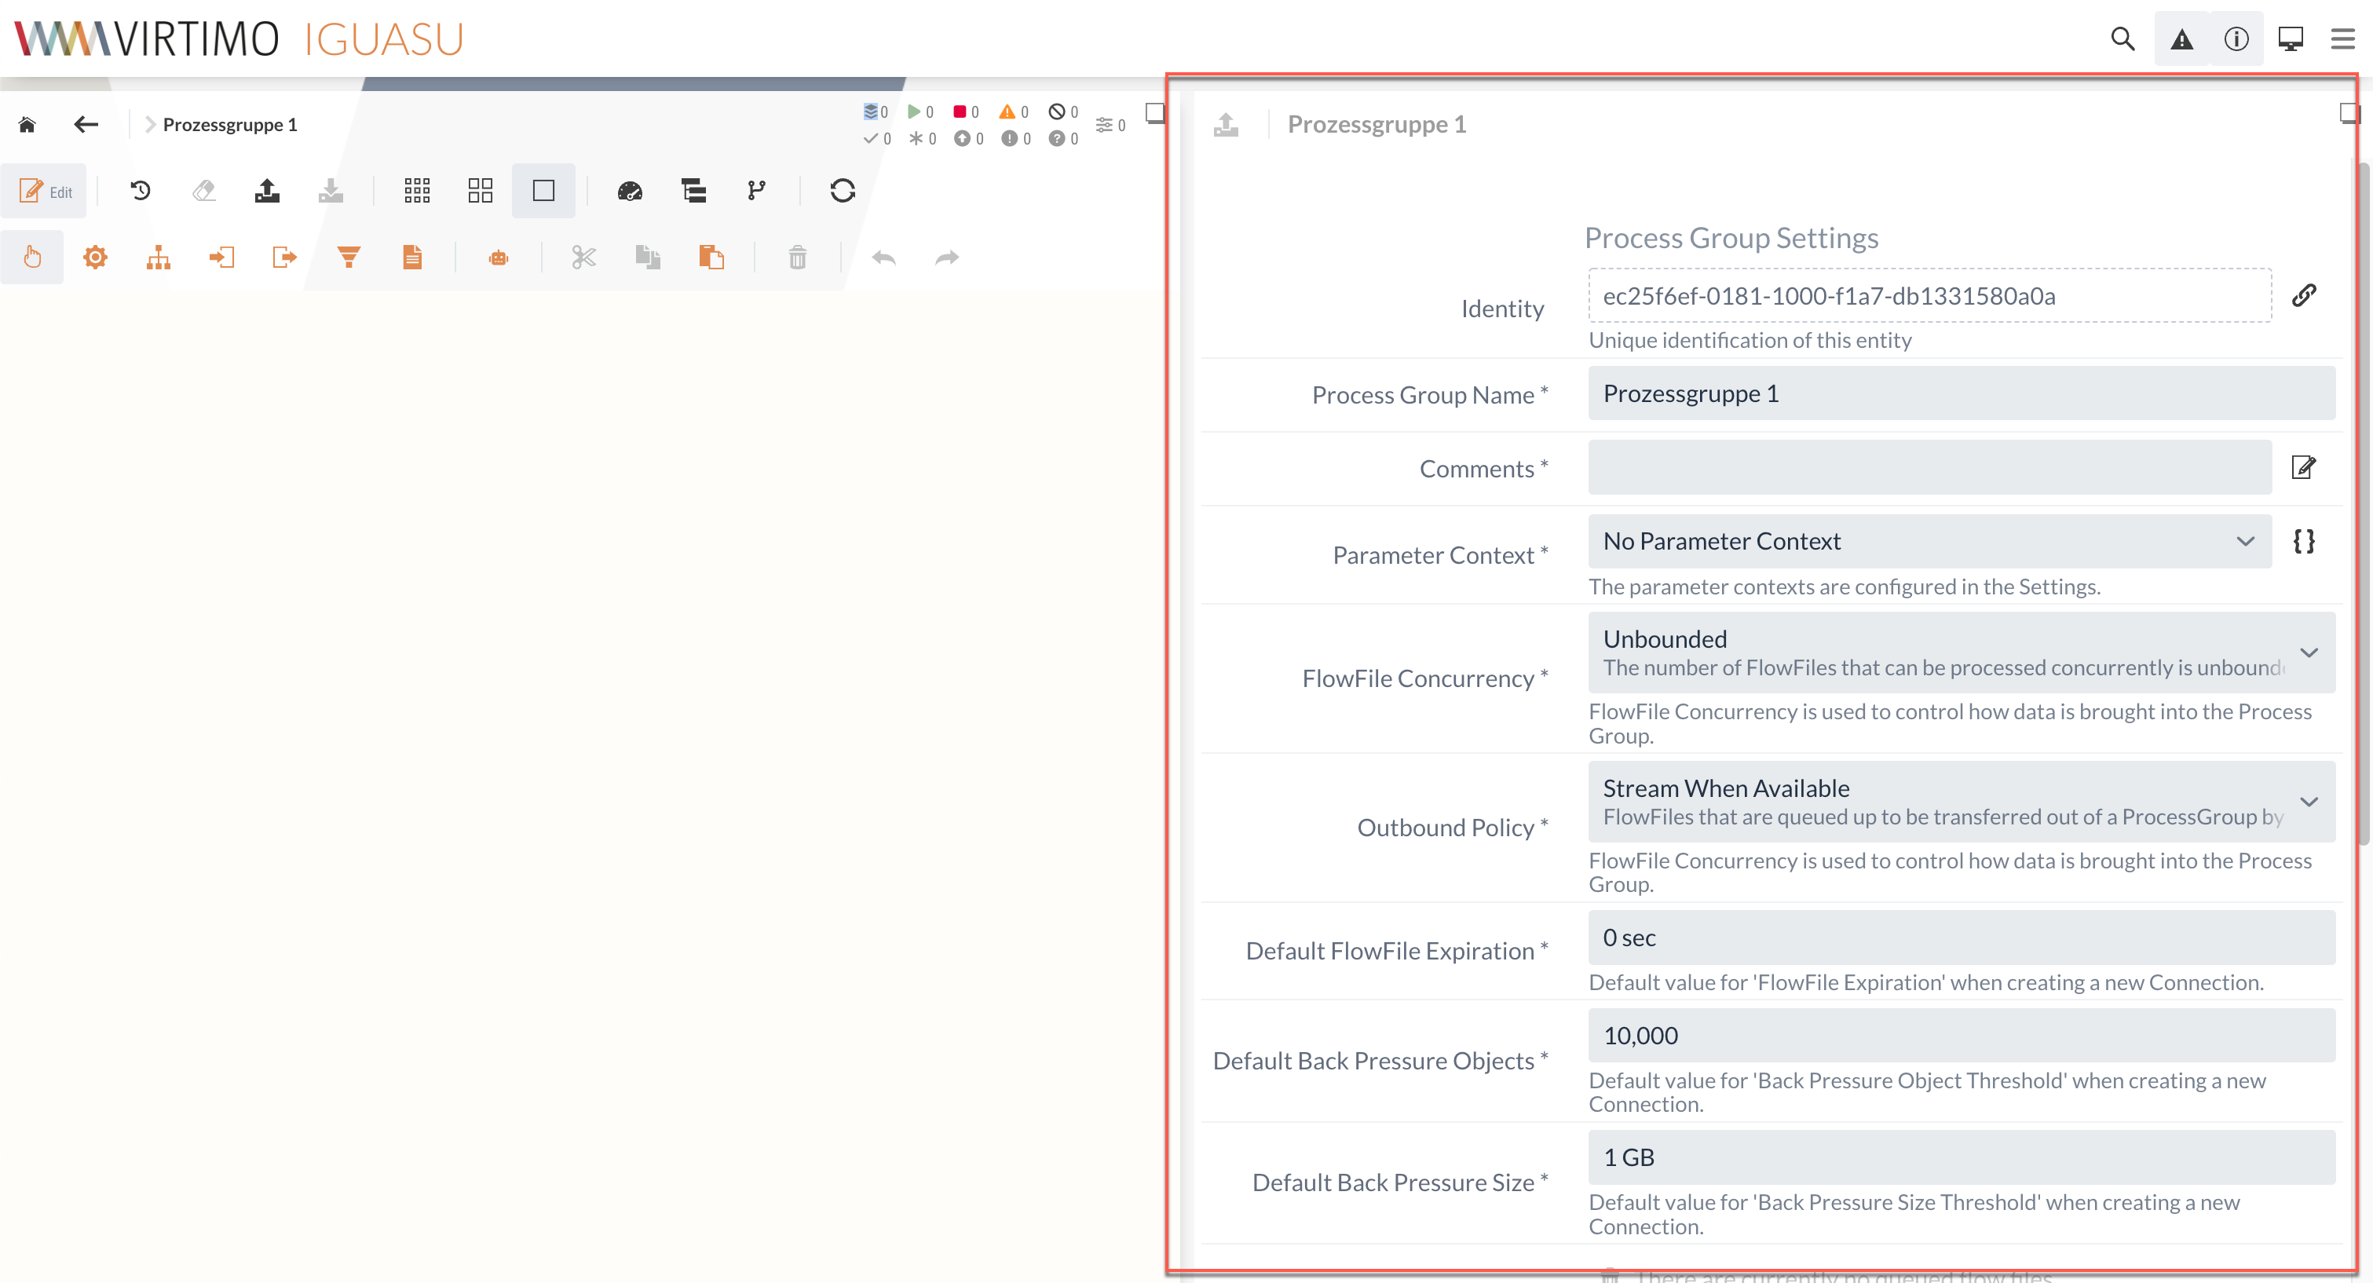The height and width of the screenshot is (1283, 2373).
Task: Click the Identity field value
Action: pos(1929,296)
